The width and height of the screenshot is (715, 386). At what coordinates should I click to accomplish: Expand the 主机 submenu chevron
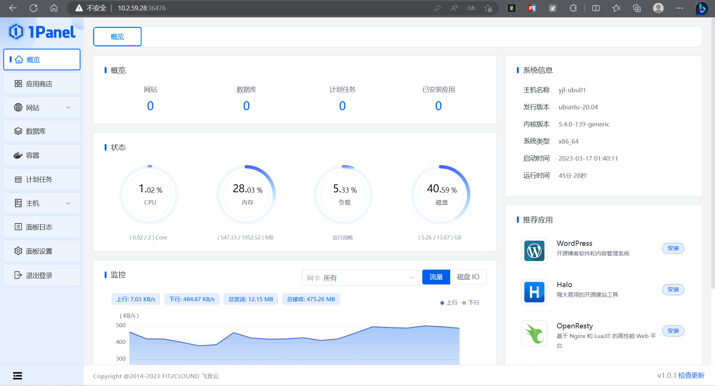(68, 203)
